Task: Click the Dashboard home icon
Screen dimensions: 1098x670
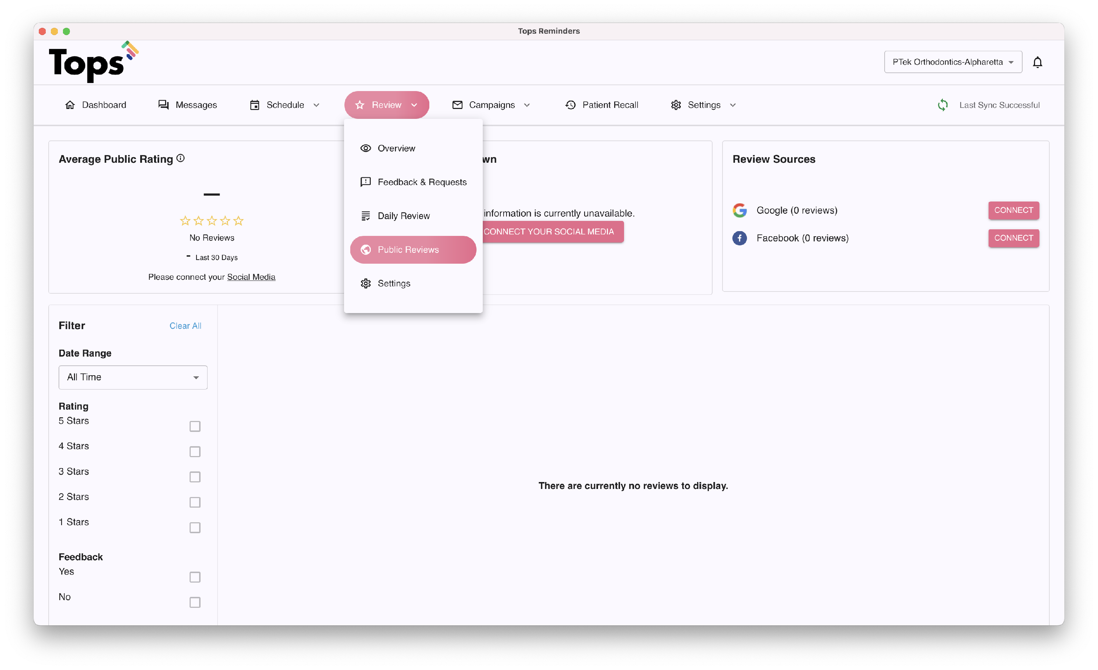Action: pyautogui.click(x=70, y=105)
